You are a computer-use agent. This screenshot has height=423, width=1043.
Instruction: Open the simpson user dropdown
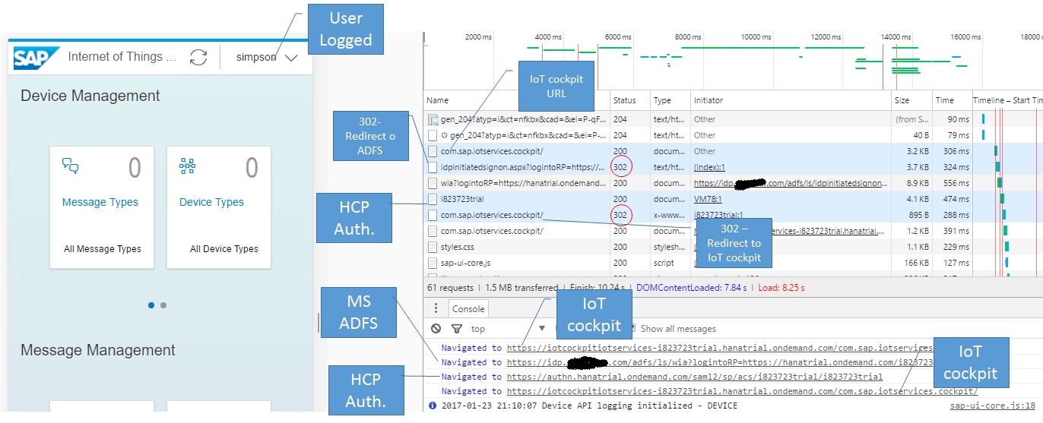(266, 57)
